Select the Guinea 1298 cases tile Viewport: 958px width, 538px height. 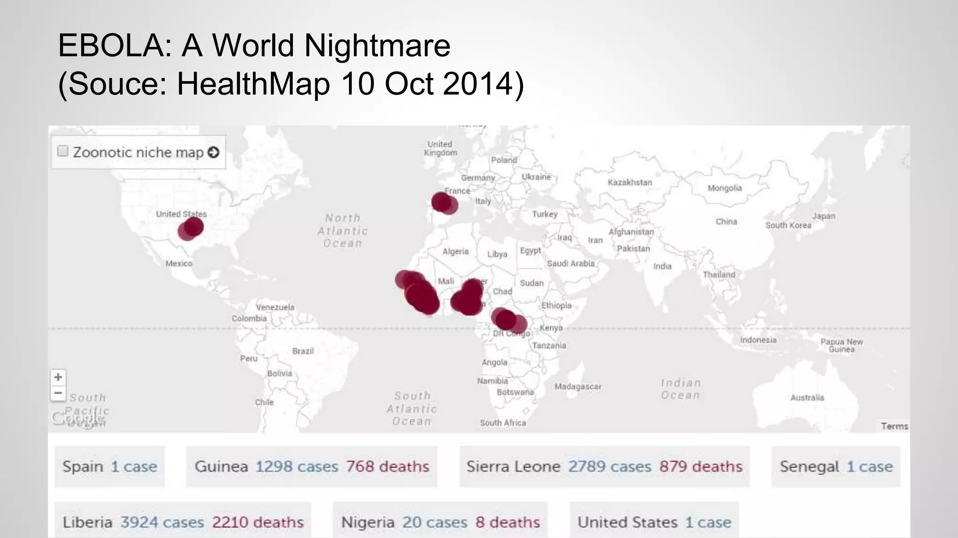(x=312, y=467)
